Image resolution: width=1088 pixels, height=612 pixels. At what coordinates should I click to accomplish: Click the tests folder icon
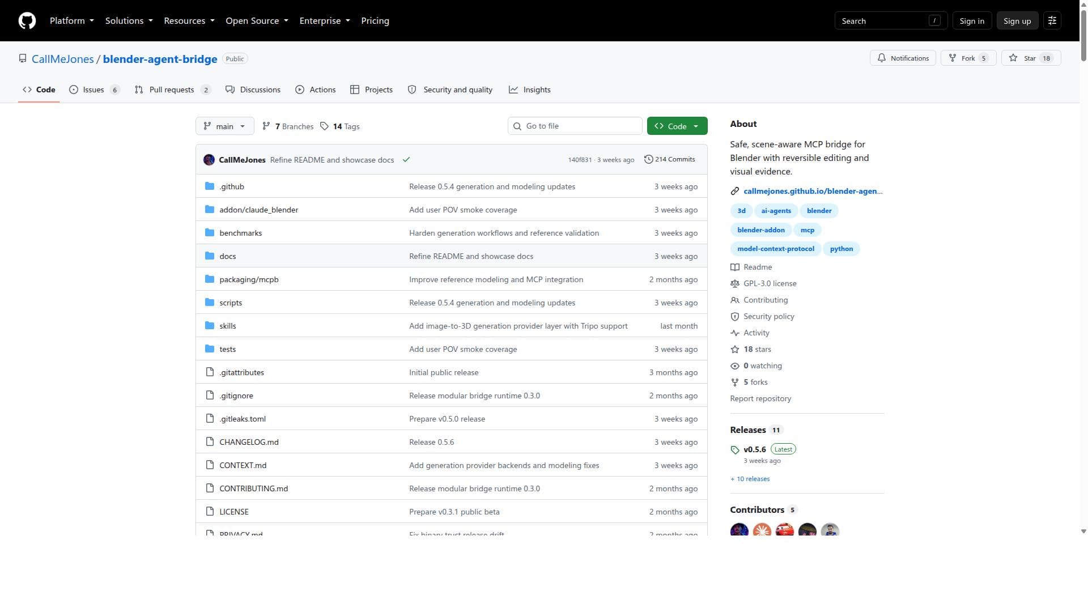210,349
